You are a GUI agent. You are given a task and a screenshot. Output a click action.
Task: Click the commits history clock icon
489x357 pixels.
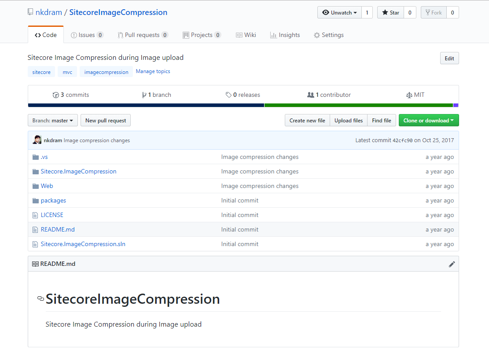[56, 95]
